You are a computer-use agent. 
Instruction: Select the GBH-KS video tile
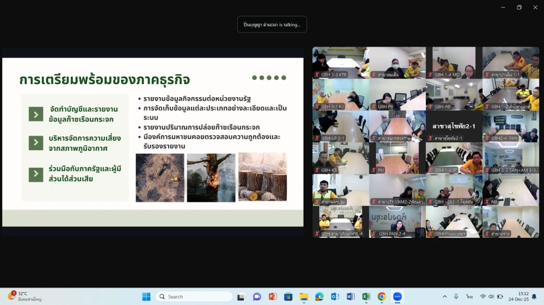(341, 158)
